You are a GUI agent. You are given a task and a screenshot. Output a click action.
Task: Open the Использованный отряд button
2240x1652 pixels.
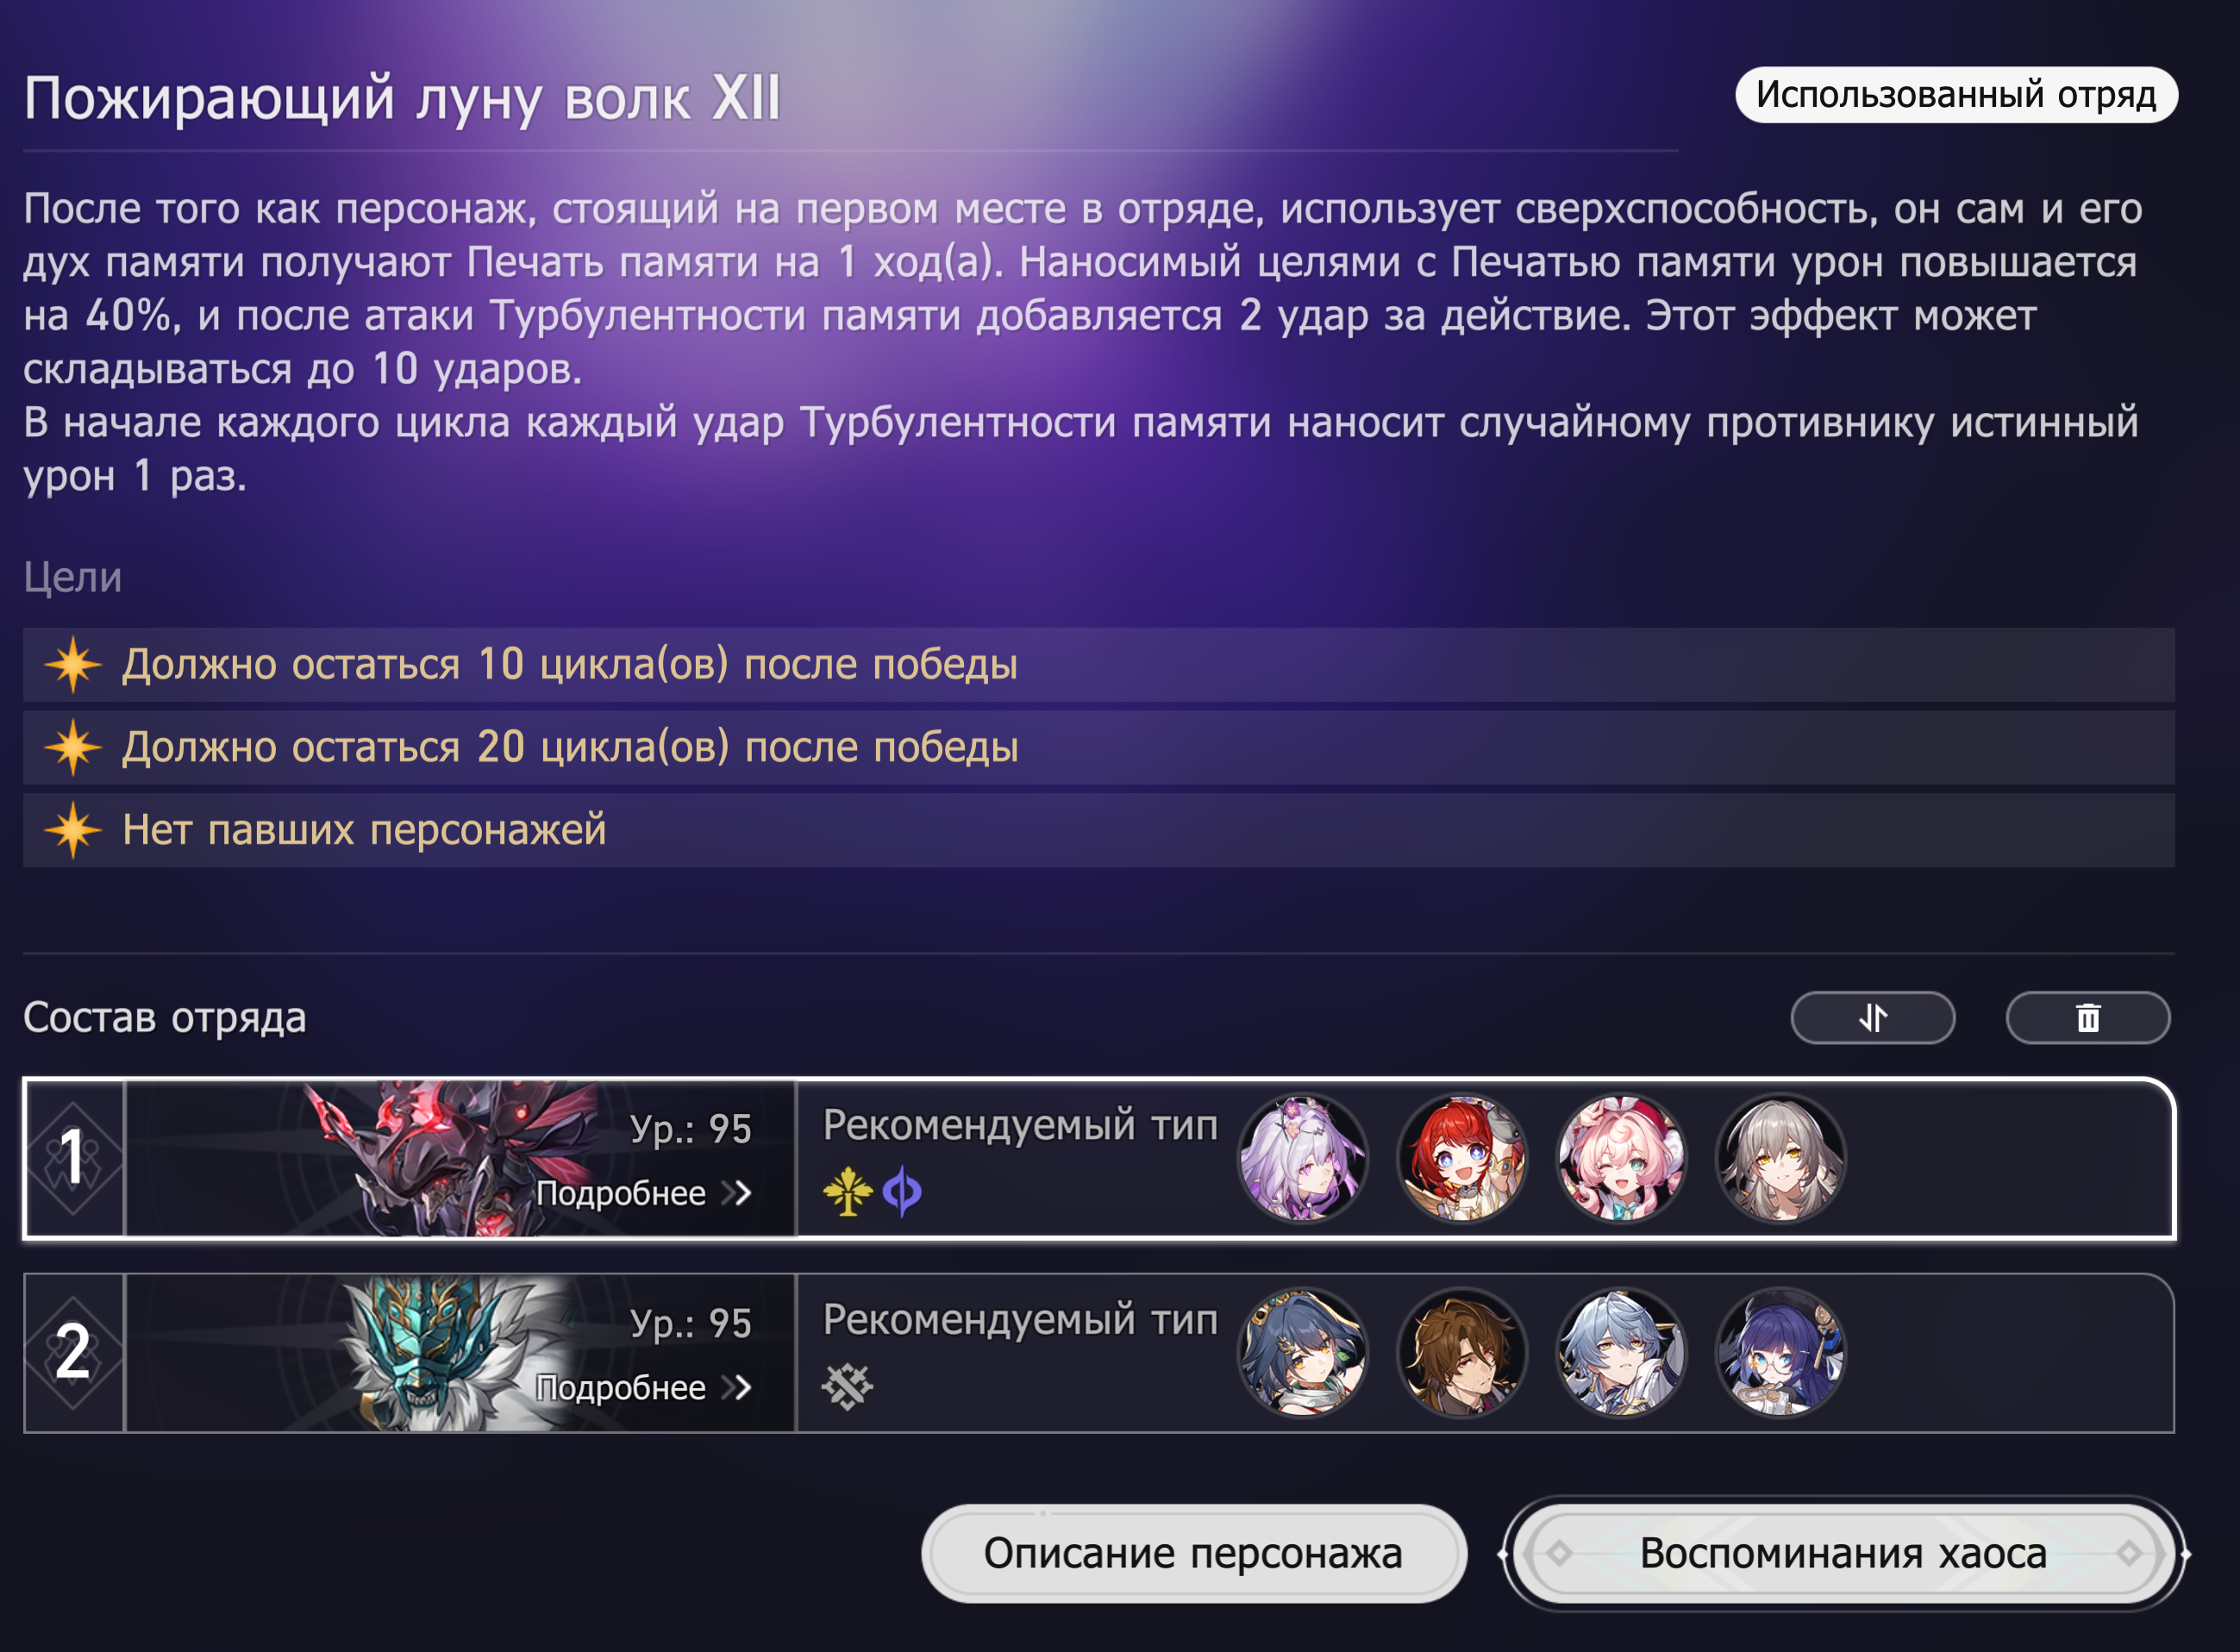point(1956,95)
